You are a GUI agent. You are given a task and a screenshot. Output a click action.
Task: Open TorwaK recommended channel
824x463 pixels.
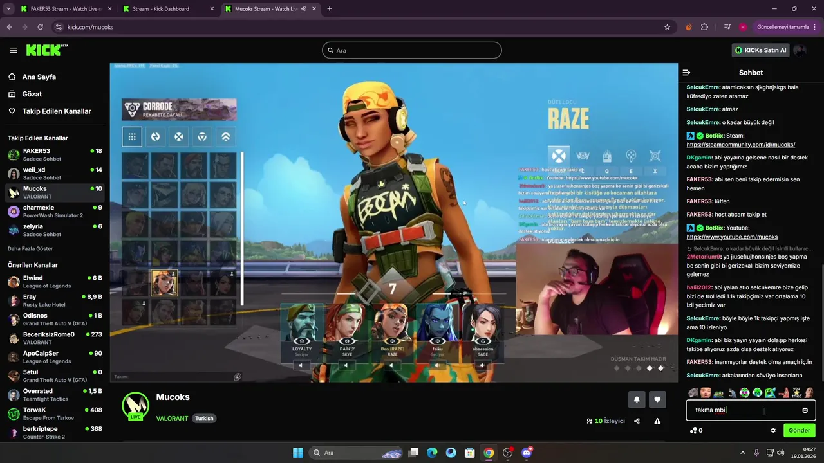point(55,413)
